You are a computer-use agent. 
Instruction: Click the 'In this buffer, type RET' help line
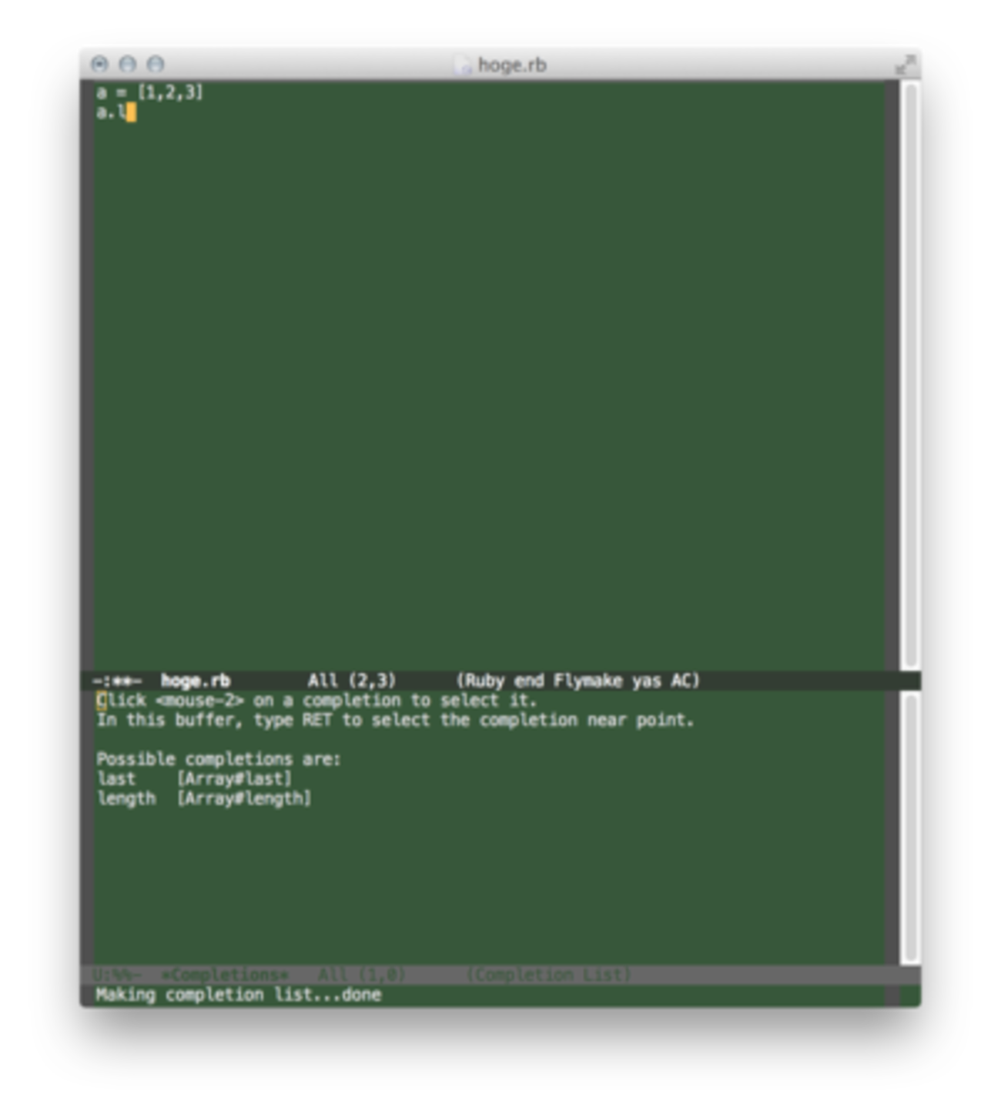395,721
